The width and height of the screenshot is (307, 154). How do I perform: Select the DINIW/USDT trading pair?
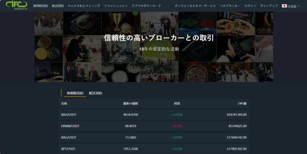[70, 126]
